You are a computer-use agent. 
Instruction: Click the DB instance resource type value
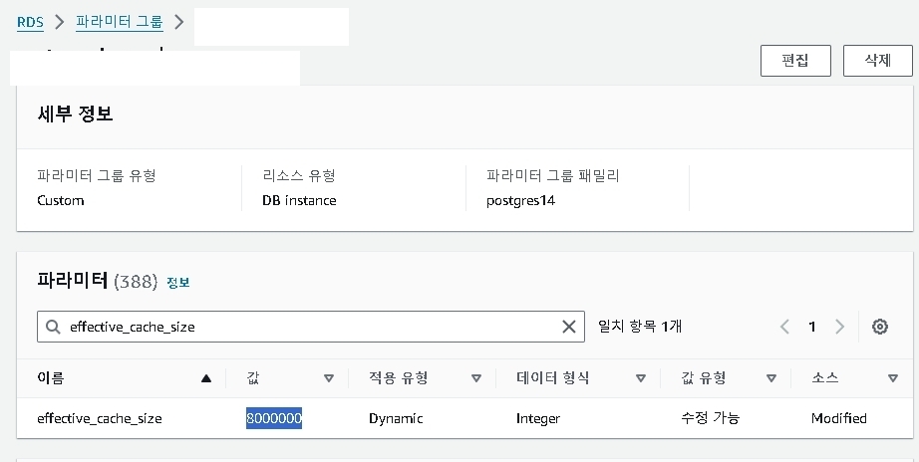click(x=299, y=201)
